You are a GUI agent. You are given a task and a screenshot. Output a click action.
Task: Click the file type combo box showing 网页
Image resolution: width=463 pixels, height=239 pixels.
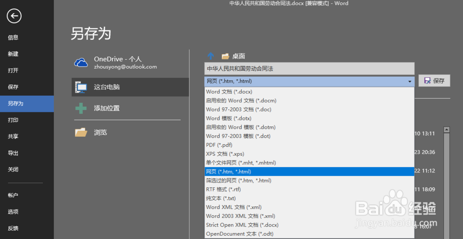point(309,82)
